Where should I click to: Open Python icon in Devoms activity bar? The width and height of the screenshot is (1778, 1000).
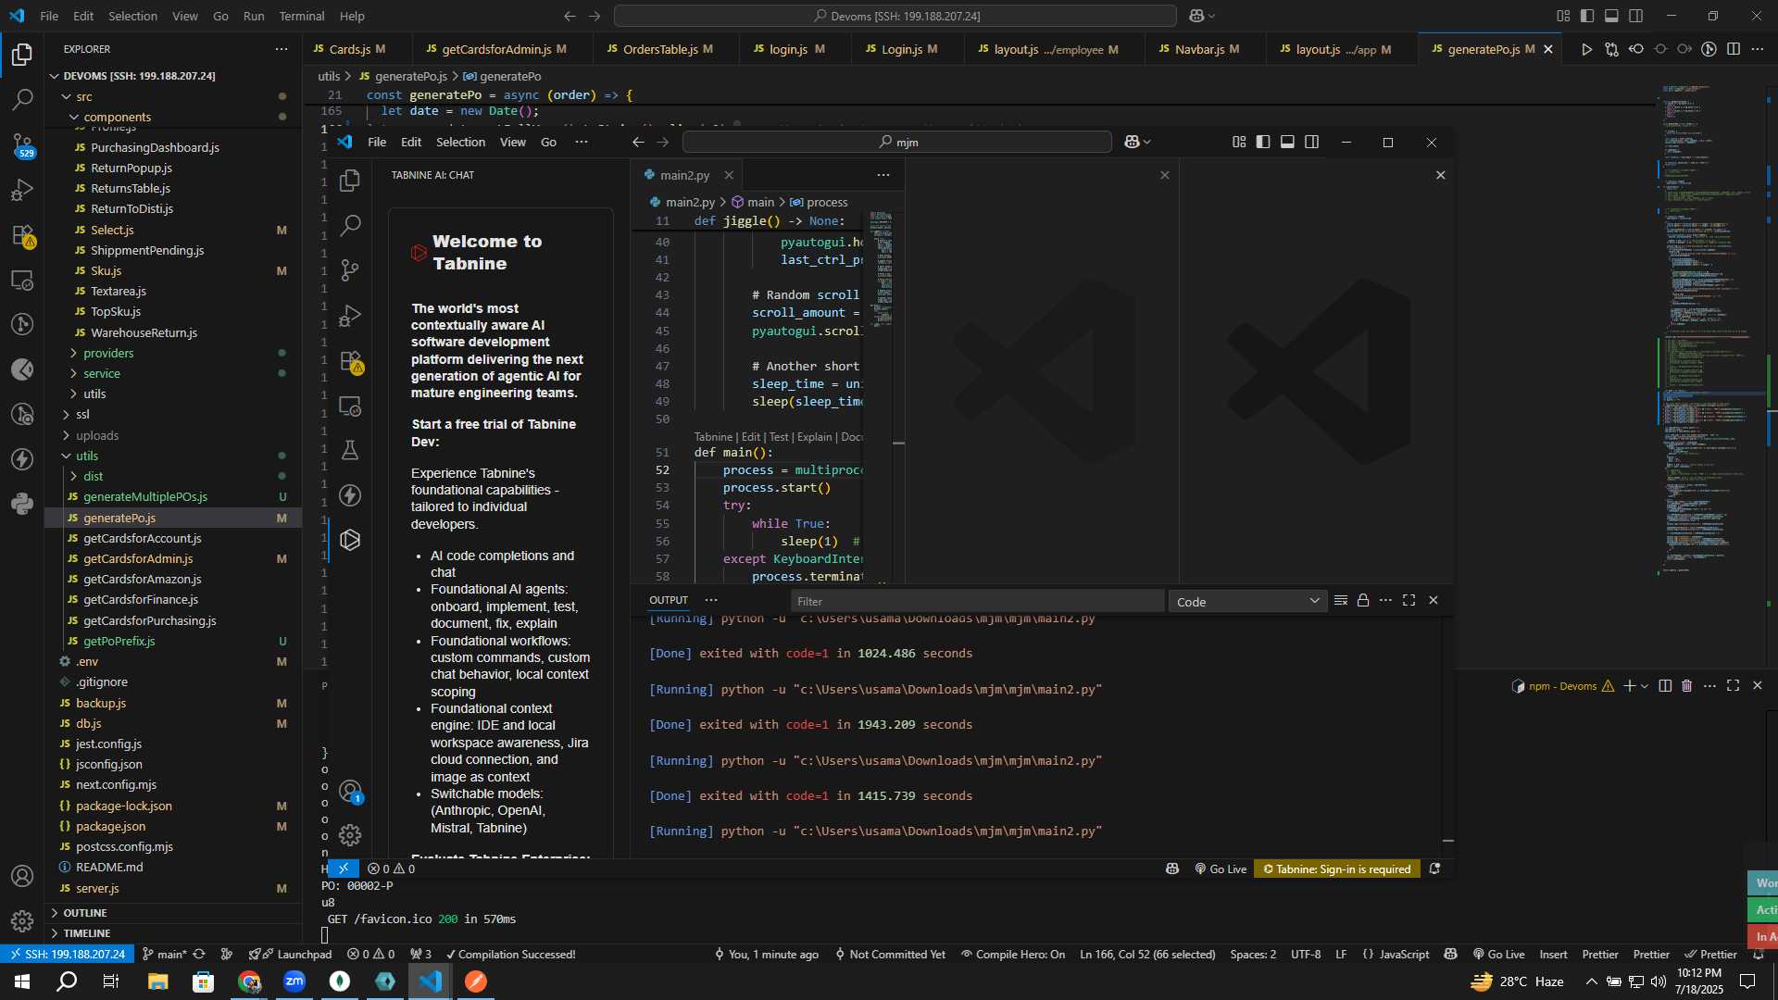click(x=22, y=504)
